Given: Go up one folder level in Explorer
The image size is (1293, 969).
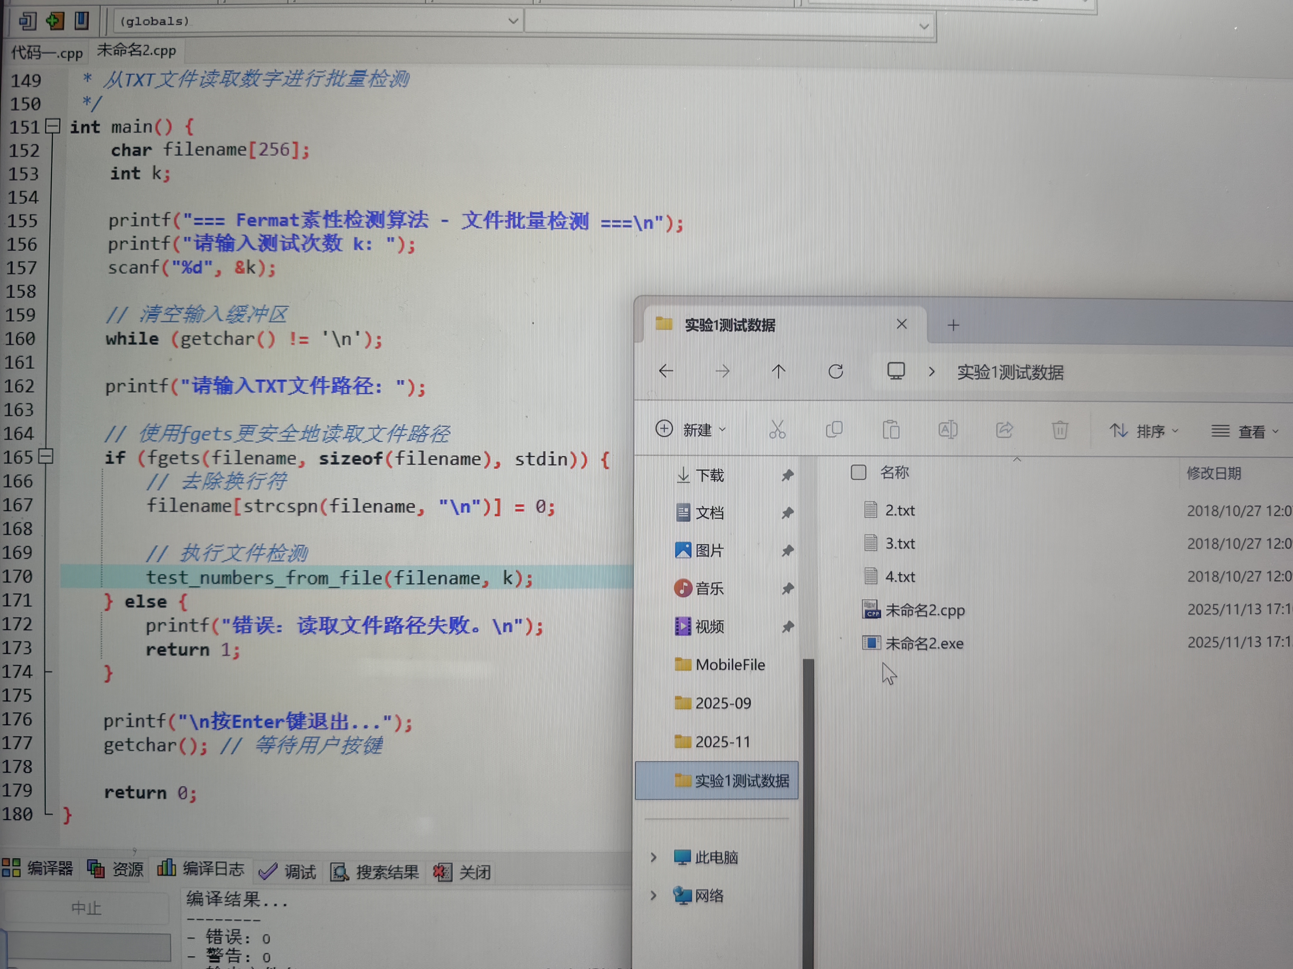Looking at the screenshot, I should (778, 371).
